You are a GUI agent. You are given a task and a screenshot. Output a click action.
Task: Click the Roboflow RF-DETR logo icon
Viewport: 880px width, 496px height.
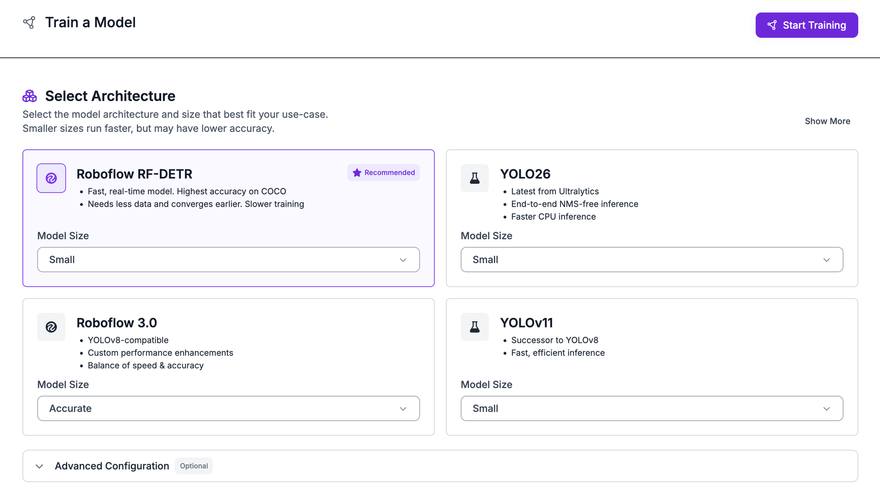click(x=51, y=178)
